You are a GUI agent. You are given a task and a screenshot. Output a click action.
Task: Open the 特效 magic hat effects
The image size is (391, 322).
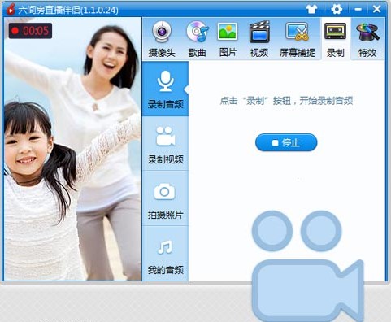367,39
